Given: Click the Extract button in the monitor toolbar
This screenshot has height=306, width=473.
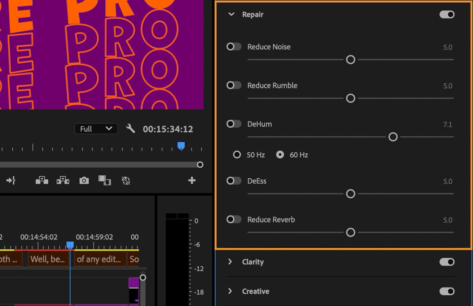Looking at the screenshot, I should [63, 180].
